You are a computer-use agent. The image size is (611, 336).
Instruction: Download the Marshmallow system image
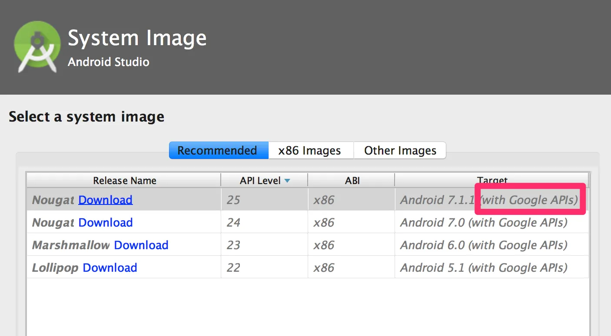141,245
